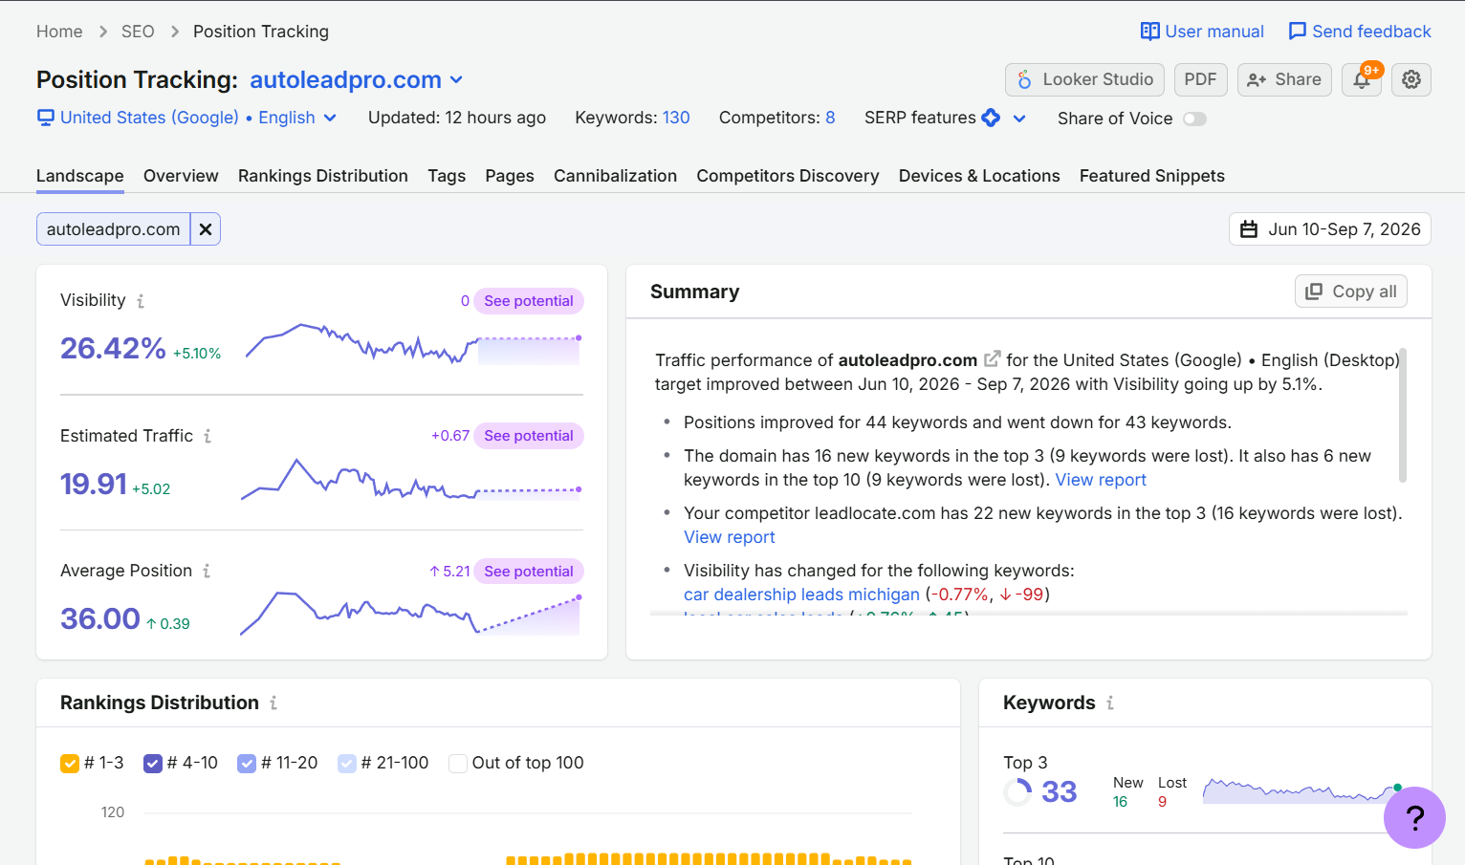1465x865 pixels.
Task: Click the Top 3 keywords trend chart
Action: coord(1302,790)
